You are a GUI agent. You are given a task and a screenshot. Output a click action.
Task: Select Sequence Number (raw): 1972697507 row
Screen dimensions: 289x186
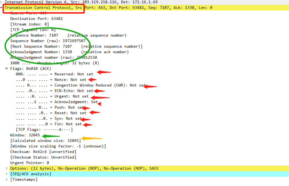[x=48, y=41]
